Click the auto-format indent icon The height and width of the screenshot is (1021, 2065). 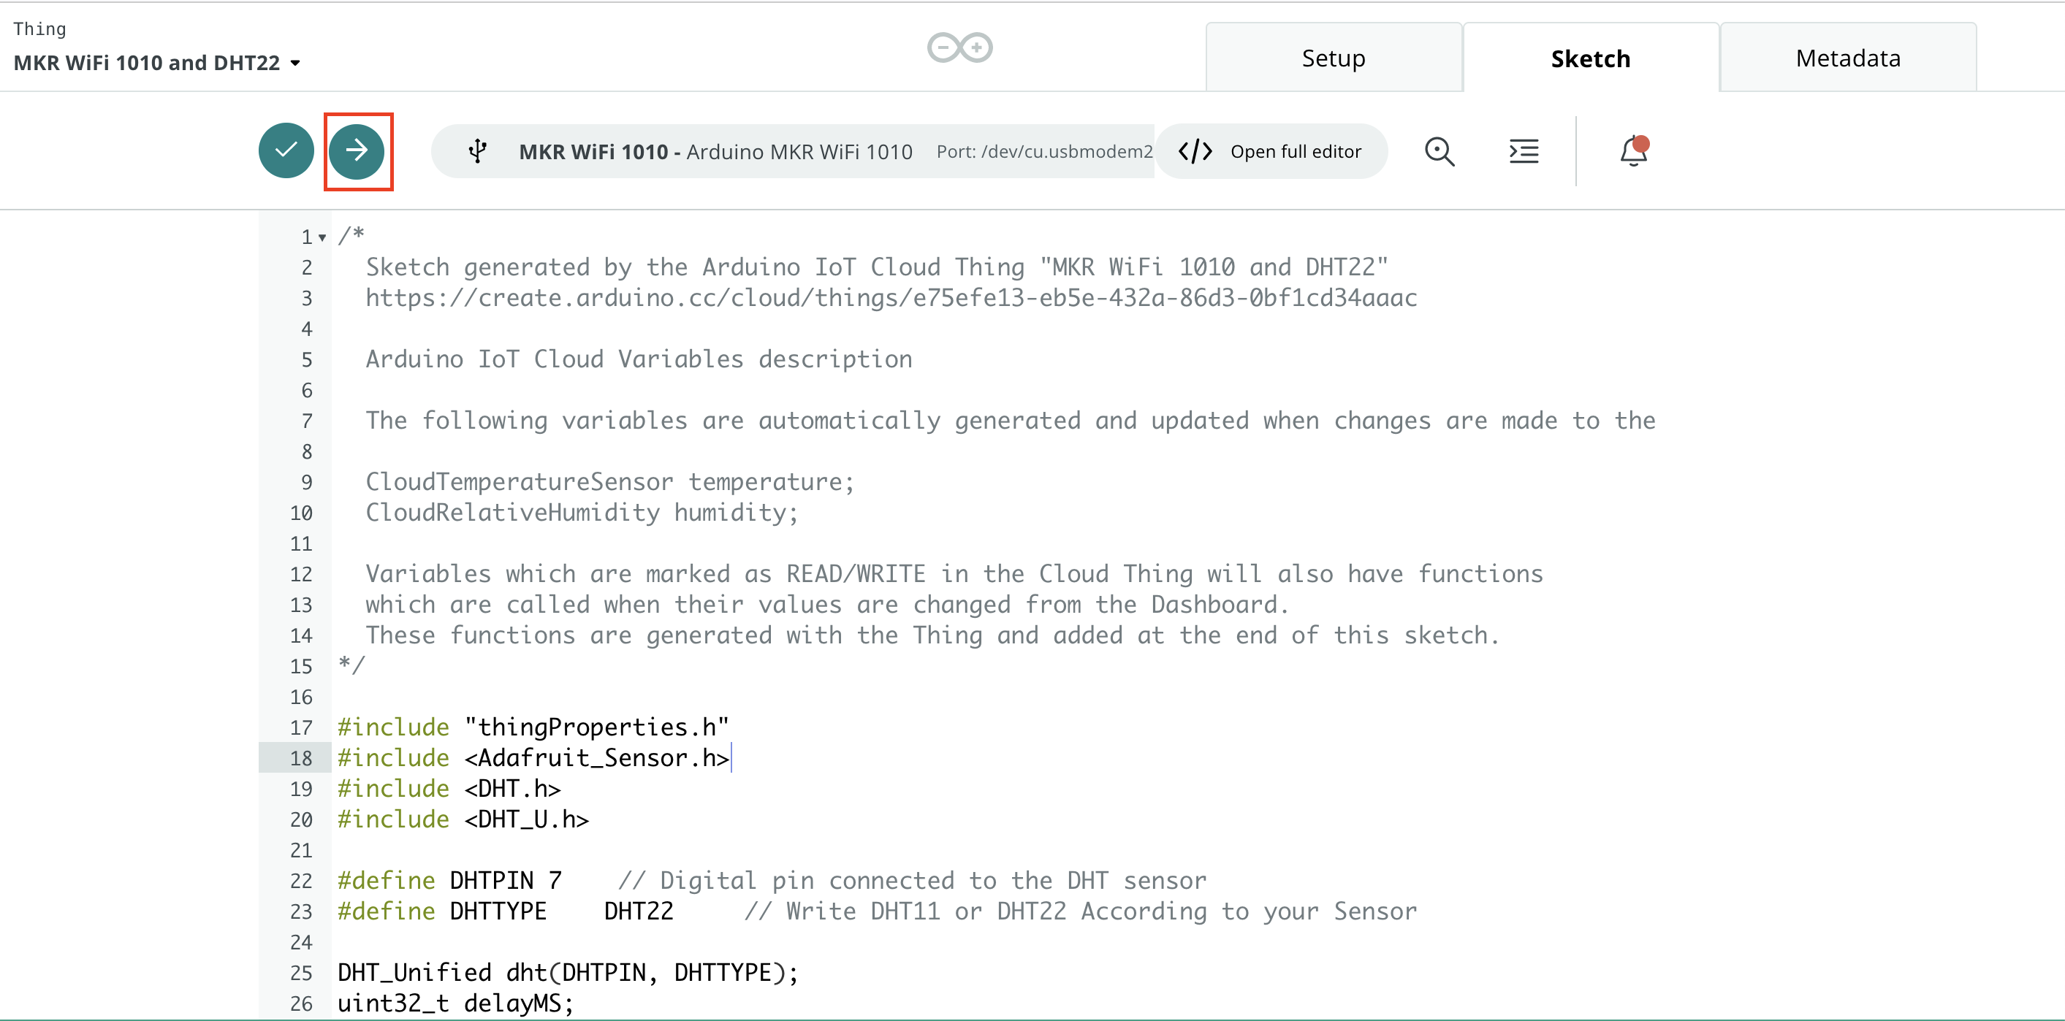click(x=1523, y=150)
